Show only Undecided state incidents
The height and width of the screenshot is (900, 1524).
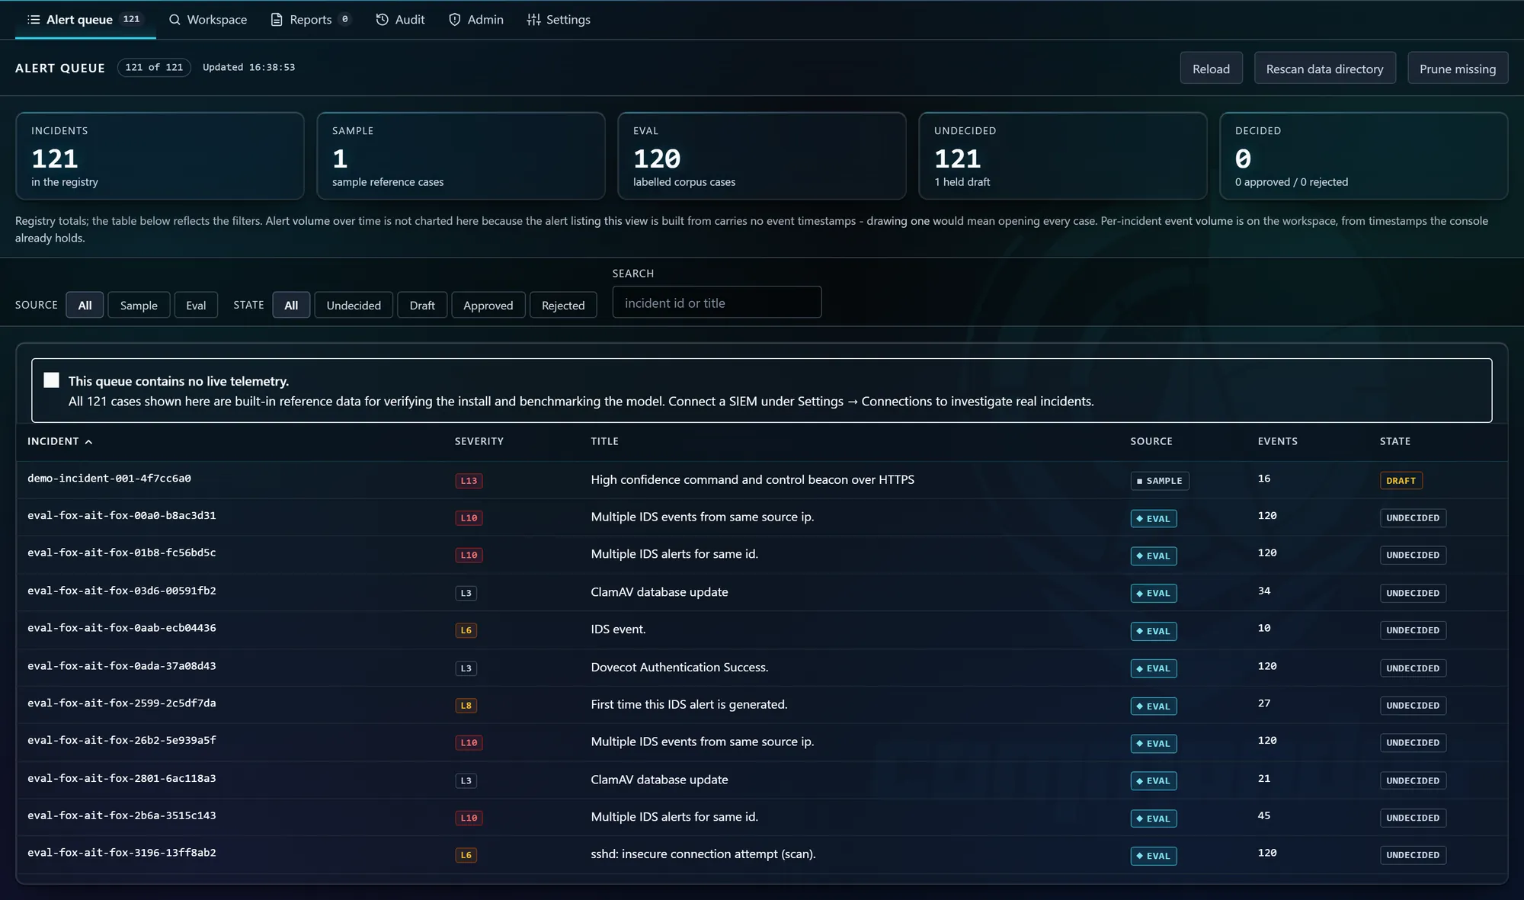(x=354, y=305)
